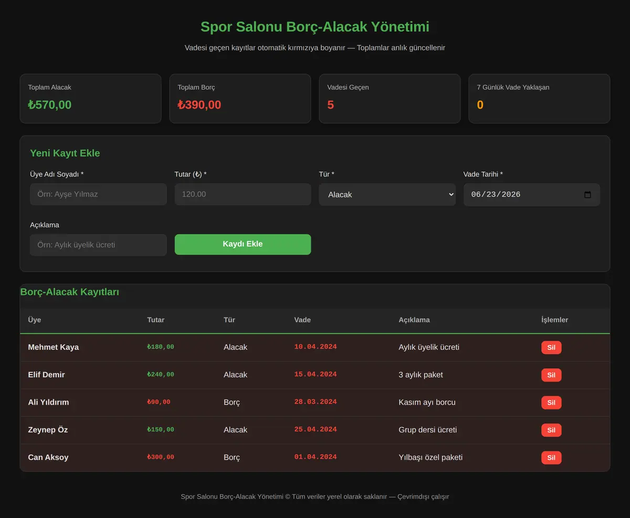
Task: Select the Elif Demir member name
Action: point(47,375)
